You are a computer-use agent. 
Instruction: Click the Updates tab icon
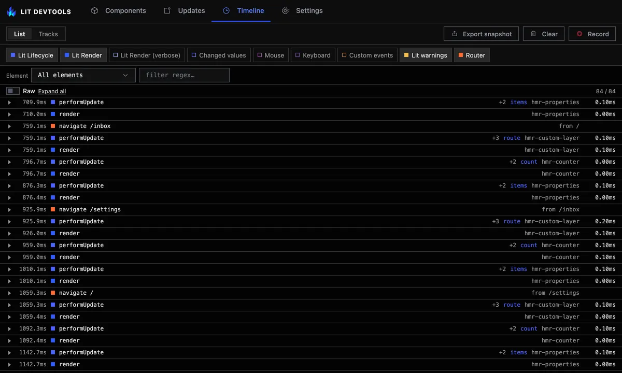(167, 10)
